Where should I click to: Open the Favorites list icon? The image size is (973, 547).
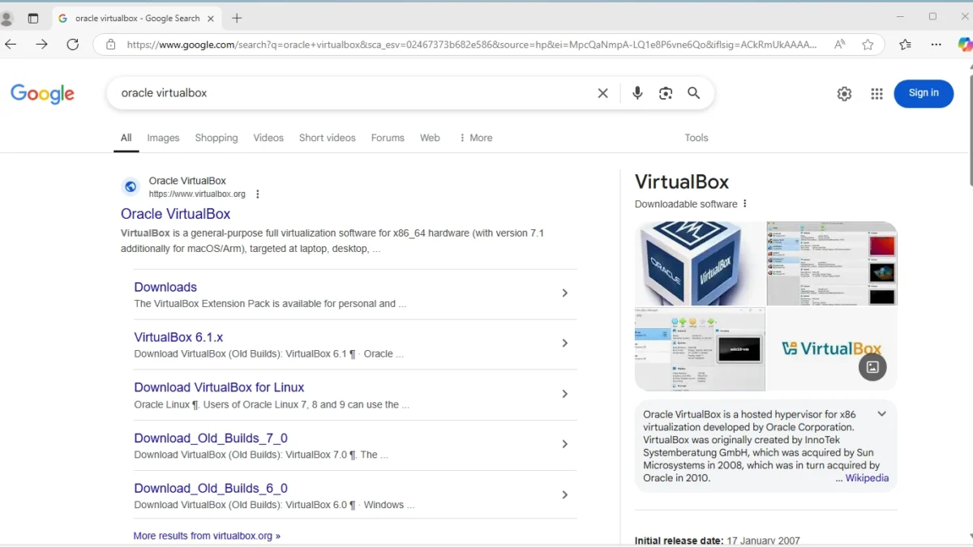[x=905, y=45]
